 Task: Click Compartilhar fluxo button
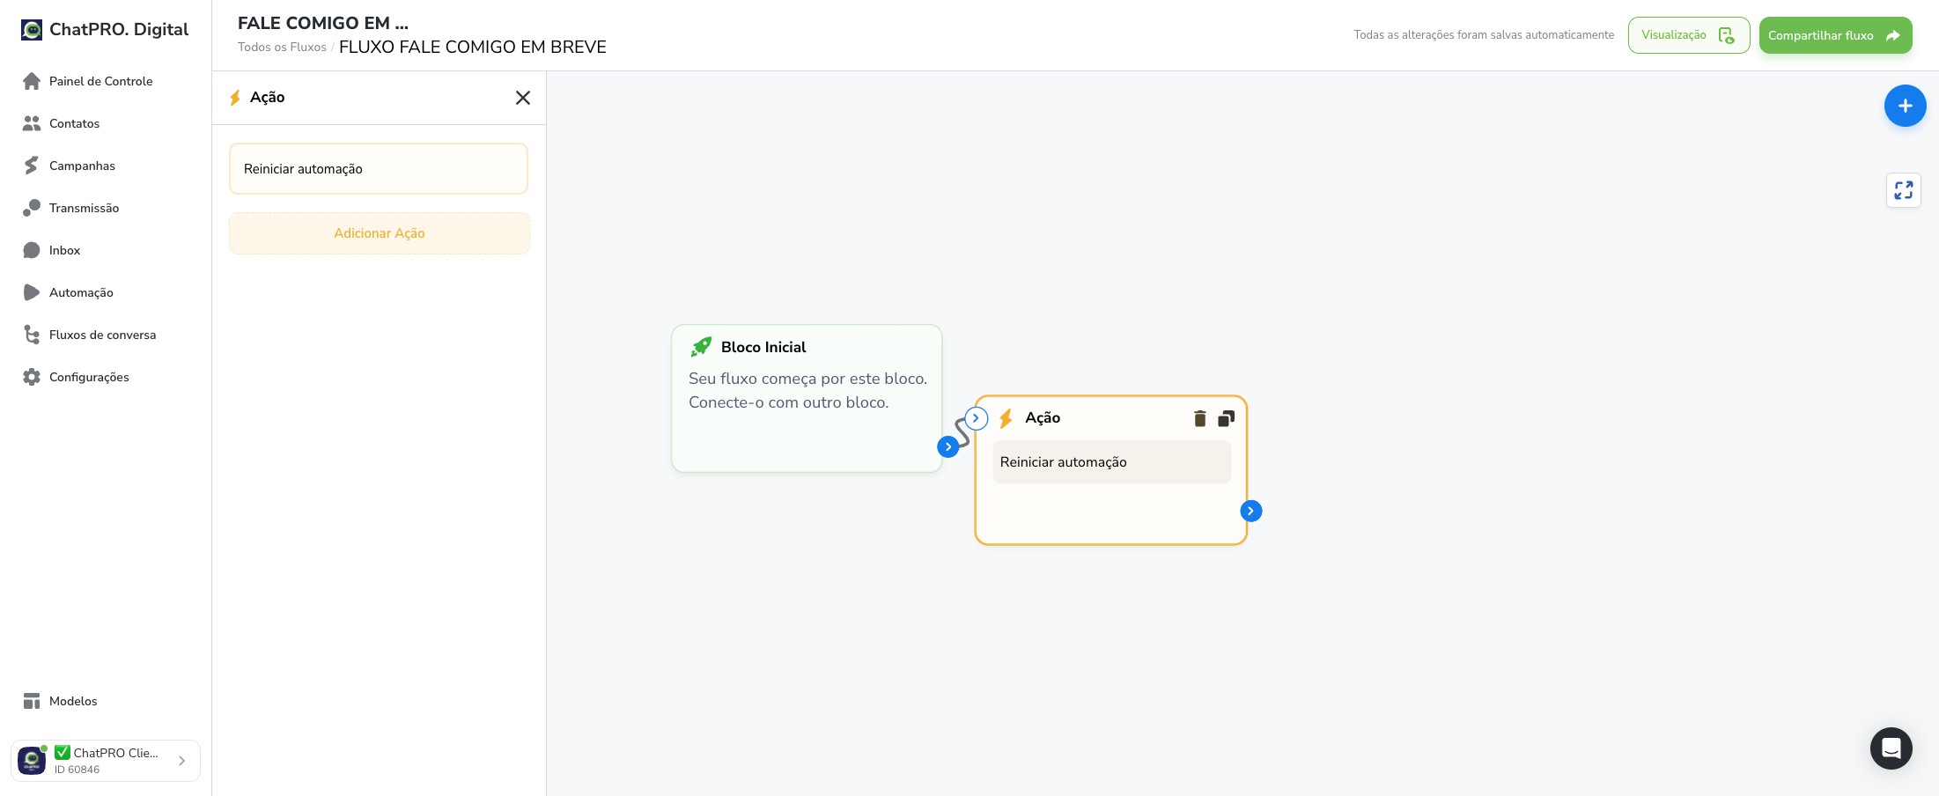(x=1835, y=35)
